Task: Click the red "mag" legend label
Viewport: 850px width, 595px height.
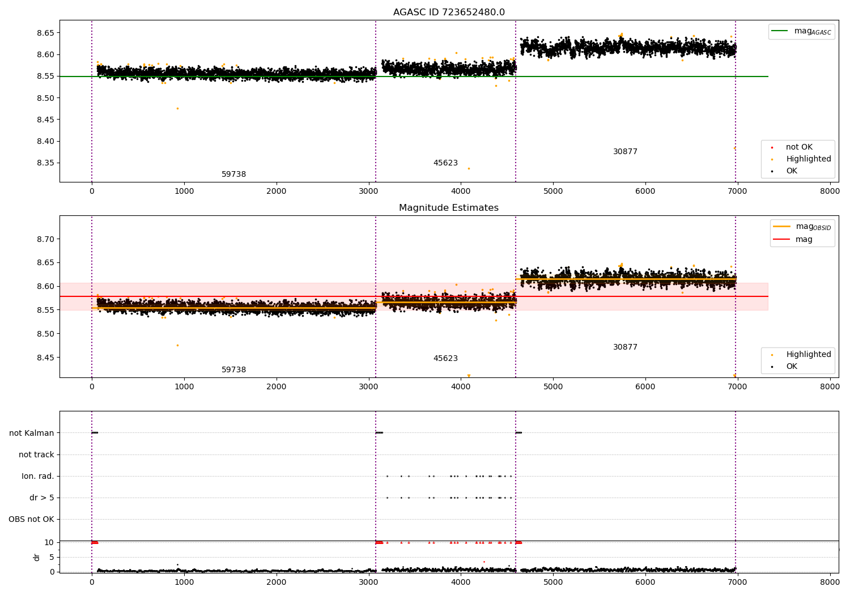Action: 804,240
